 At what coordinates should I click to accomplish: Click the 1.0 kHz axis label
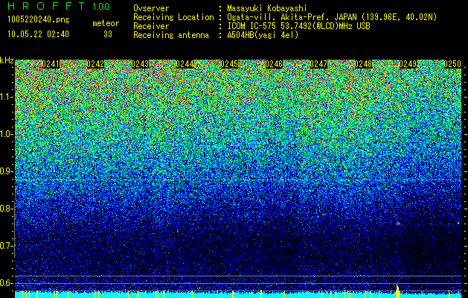pos(6,134)
